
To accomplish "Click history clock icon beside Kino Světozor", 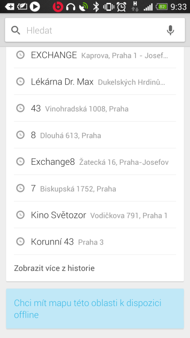I will coord(21,215).
